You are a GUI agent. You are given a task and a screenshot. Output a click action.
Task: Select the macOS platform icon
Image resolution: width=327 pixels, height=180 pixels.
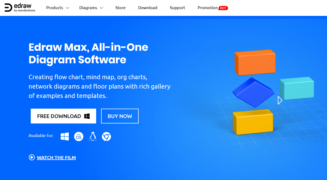coord(79,136)
